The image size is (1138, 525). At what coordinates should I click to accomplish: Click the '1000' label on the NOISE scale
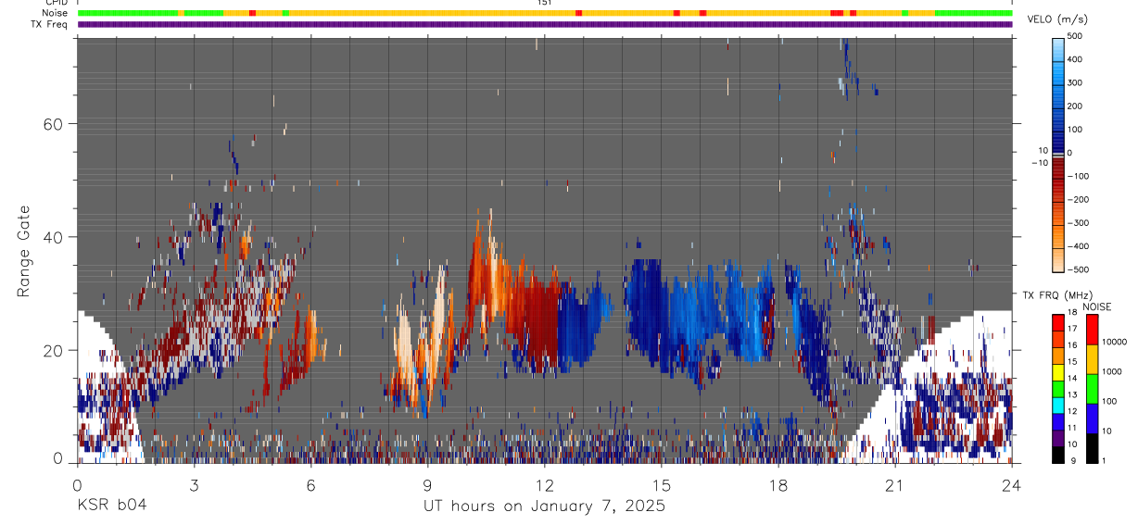point(1113,371)
